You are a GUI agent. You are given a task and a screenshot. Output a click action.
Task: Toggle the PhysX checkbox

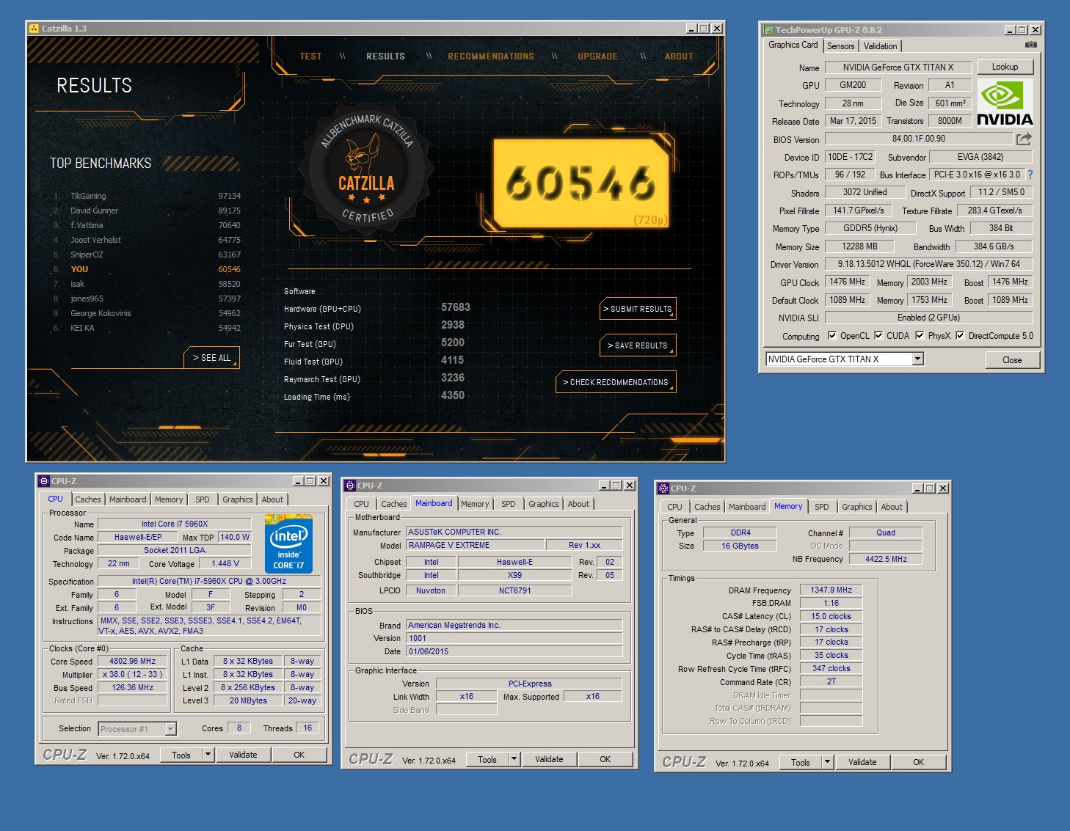(920, 336)
